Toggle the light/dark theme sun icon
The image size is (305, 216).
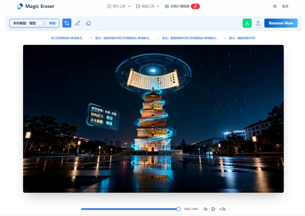point(275,6)
